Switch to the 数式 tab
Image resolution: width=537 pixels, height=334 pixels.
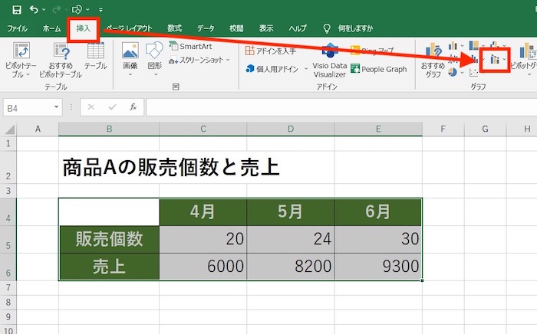(x=174, y=28)
